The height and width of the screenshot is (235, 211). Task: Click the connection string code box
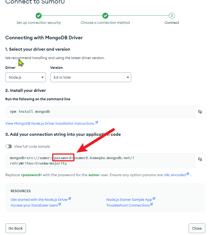100,161
